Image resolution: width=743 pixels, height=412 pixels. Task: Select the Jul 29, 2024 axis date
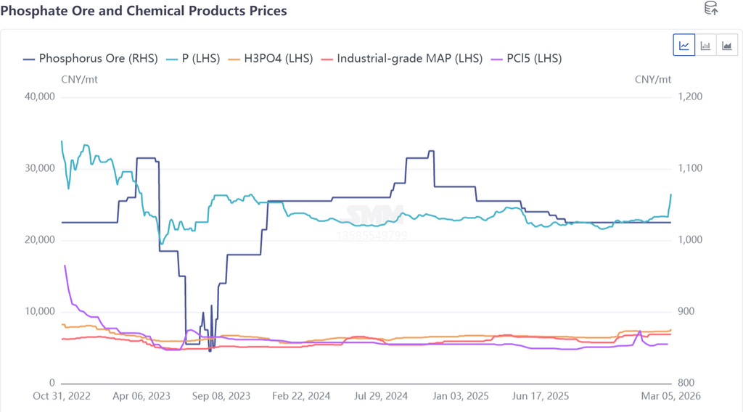(x=381, y=397)
